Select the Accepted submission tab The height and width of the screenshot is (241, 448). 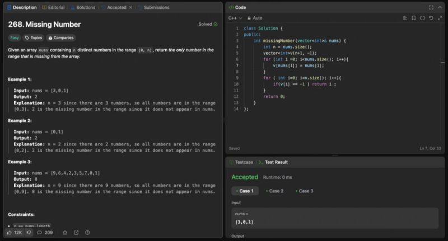114,7
